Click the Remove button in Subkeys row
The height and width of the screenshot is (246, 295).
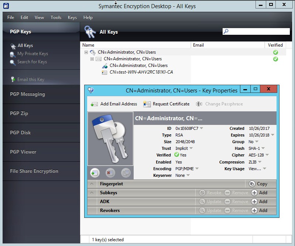[x=236, y=193]
